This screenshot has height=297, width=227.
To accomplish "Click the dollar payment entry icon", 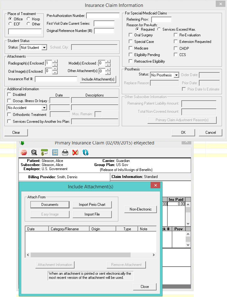I will tap(44, 153).
